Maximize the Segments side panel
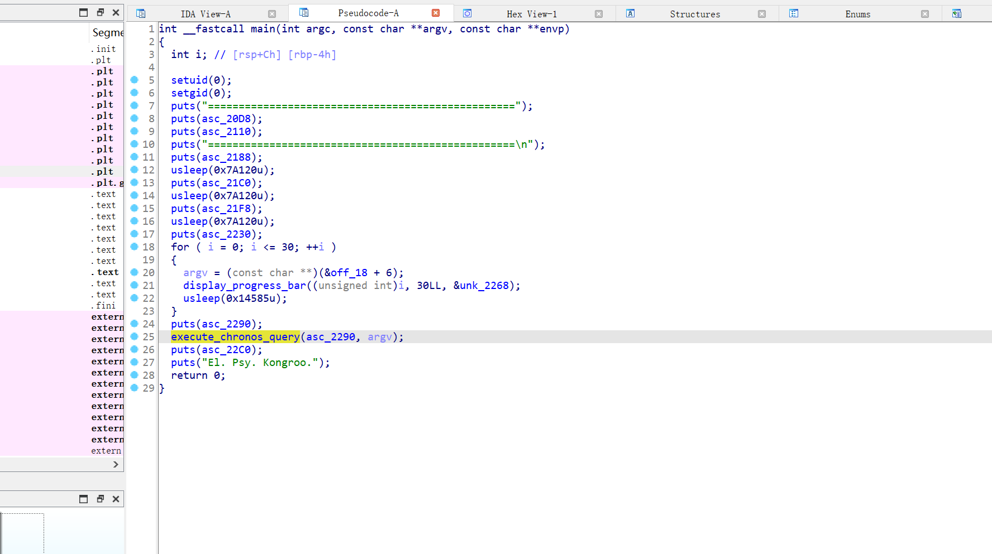The image size is (992, 554). click(84, 12)
